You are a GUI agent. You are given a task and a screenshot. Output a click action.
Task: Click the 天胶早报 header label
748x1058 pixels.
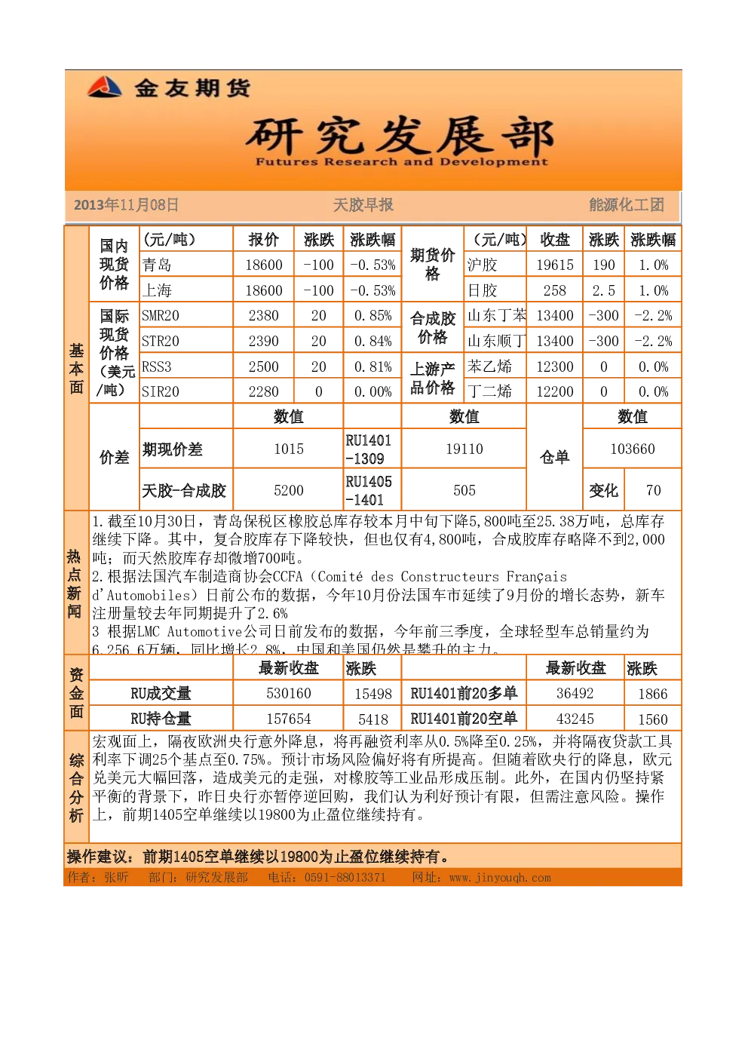coord(363,205)
